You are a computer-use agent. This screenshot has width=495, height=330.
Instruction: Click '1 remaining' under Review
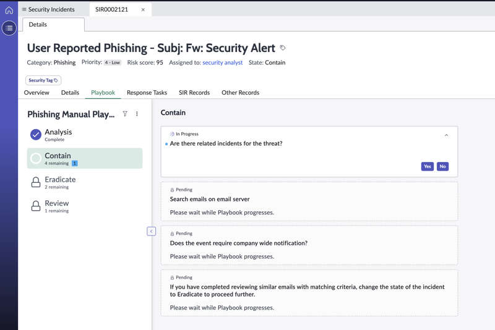point(56,211)
